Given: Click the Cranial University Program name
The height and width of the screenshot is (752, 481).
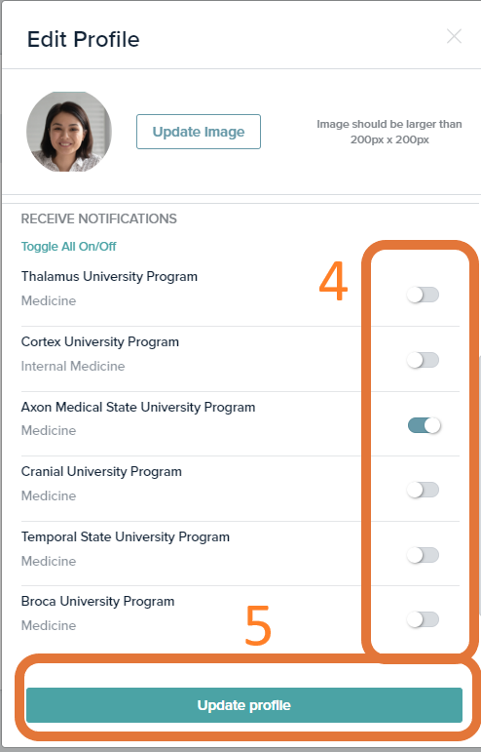Looking at the screenshot, I should [x=101, y=472].
